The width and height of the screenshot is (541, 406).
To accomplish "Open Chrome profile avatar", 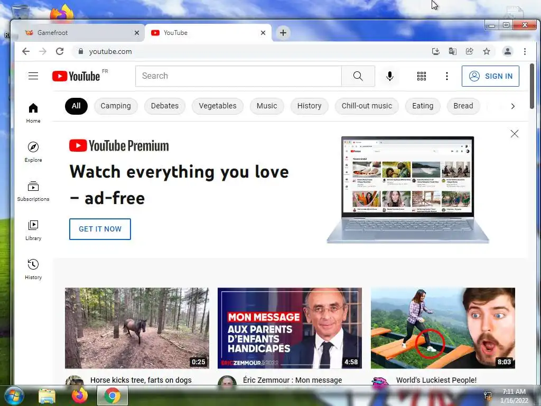I will [508, 51].
